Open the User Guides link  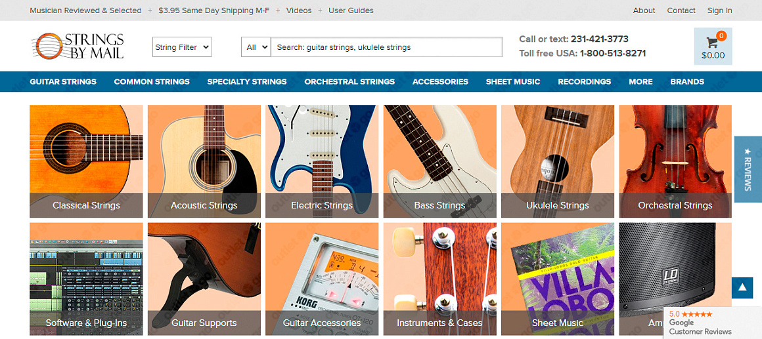pos(351,10)
